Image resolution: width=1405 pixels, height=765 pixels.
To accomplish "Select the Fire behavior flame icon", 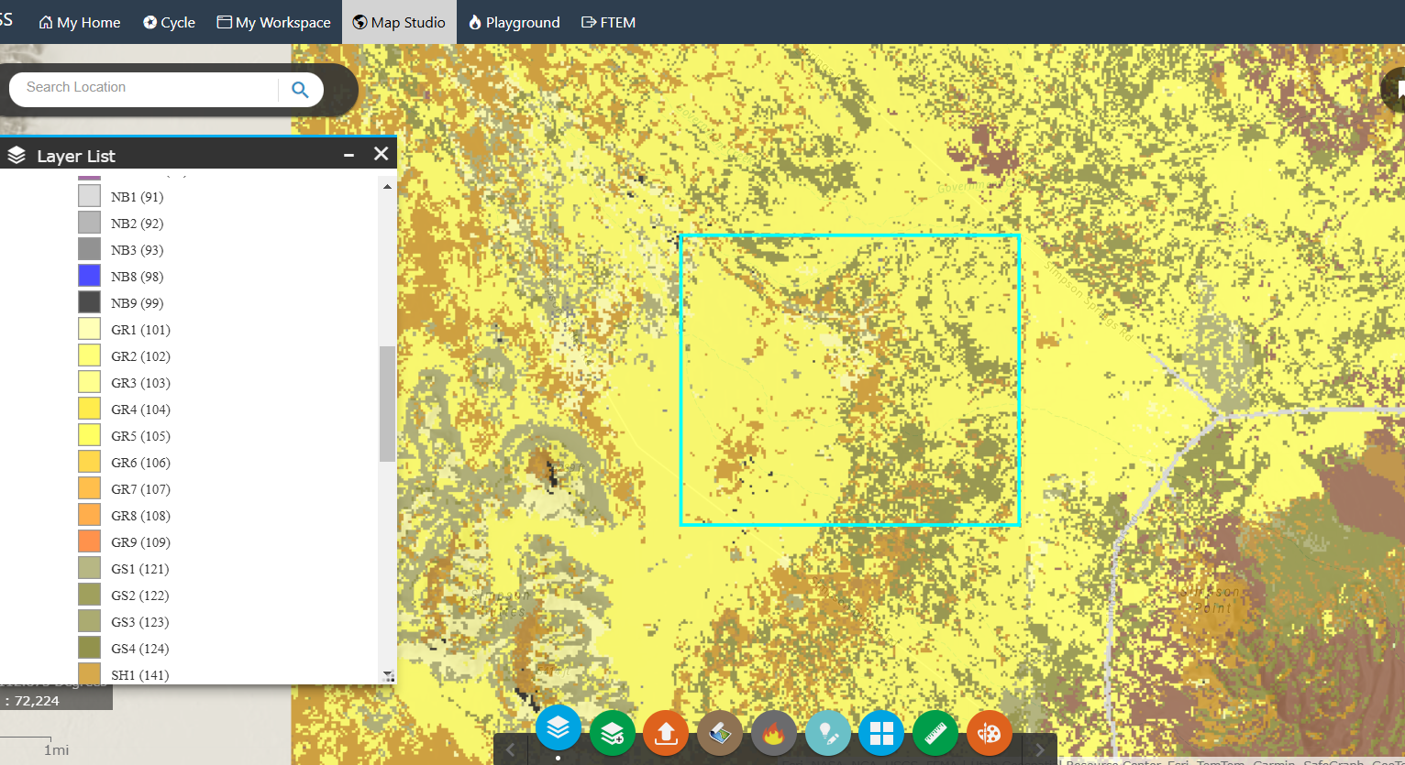I will (x=773, y=733).
